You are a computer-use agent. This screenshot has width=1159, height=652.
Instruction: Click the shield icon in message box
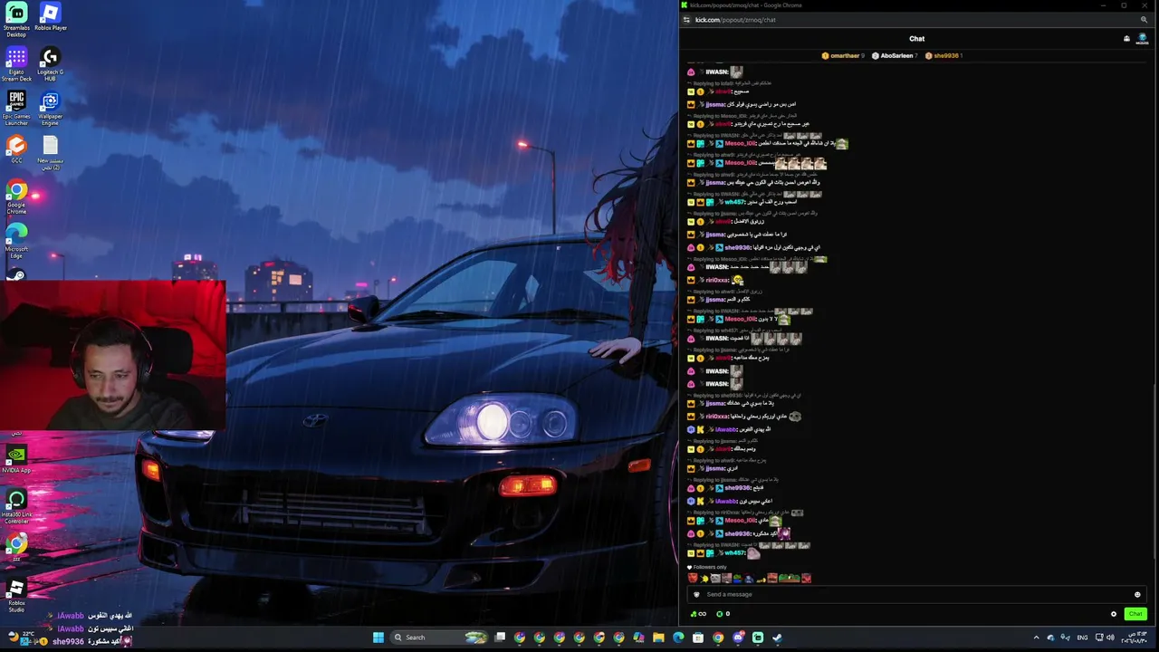(696, 594)
